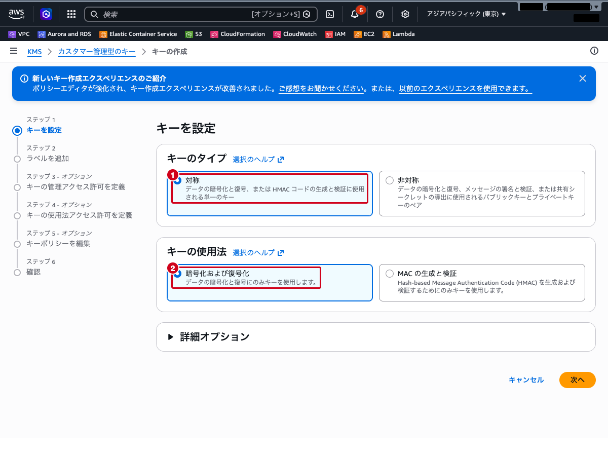The height and width of the screenshot is (456, 608).
Task: Select the 非対称 key type radio
Action: click(x=390, y=180)
